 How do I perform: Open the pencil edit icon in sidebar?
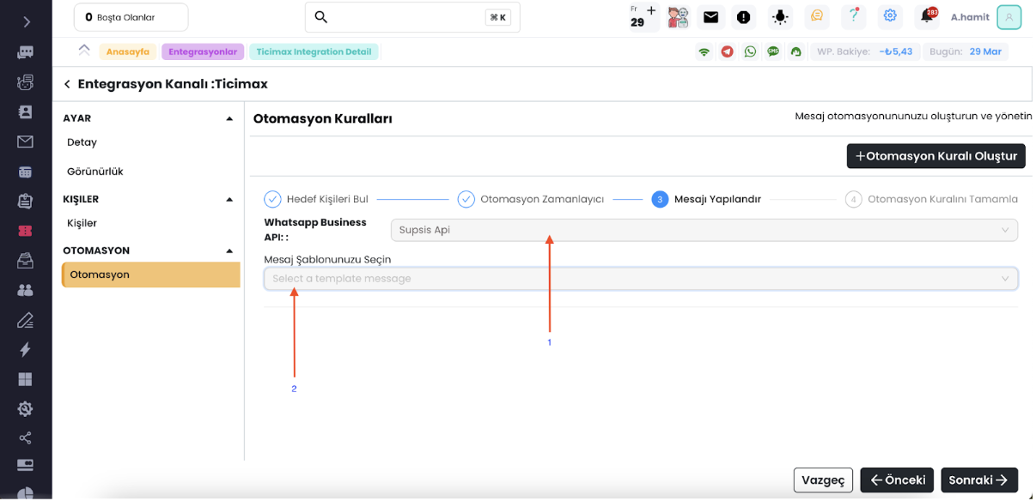pyautogui.click(x=25, y=320)
